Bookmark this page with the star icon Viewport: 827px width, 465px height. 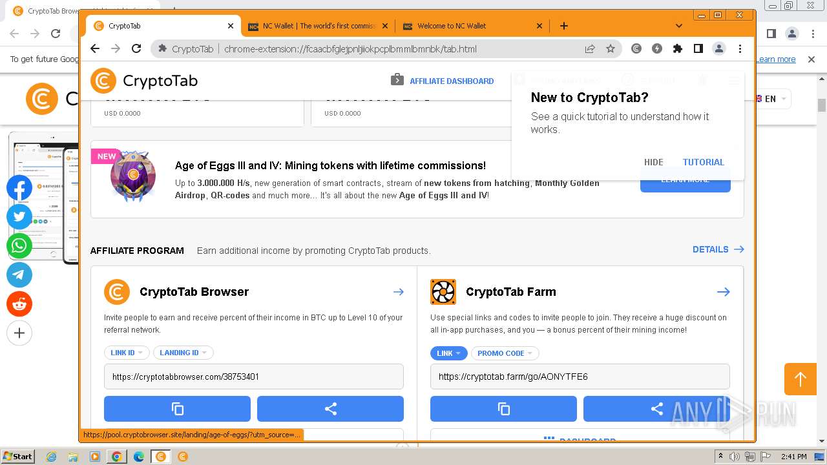pos(611,48)
